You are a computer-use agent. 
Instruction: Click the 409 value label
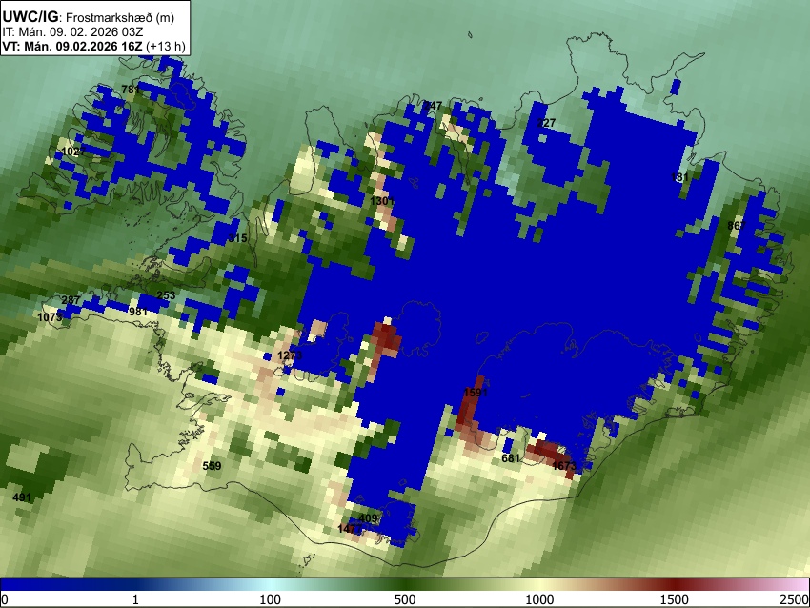[368, 518]
